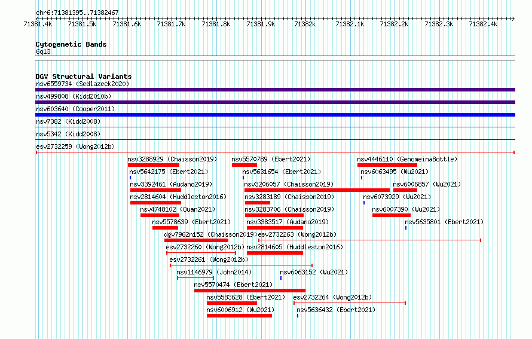The image size is (532, 339).
Task: Click the 71381.8k ruler tick label
Action: (215, 24)
